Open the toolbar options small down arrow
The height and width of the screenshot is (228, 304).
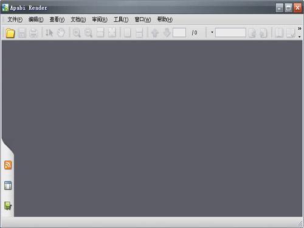tap(300, 37)
